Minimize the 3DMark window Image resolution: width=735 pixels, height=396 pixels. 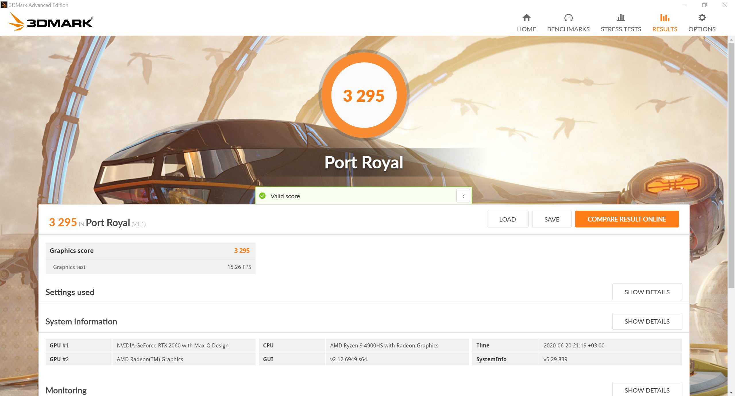684,5
